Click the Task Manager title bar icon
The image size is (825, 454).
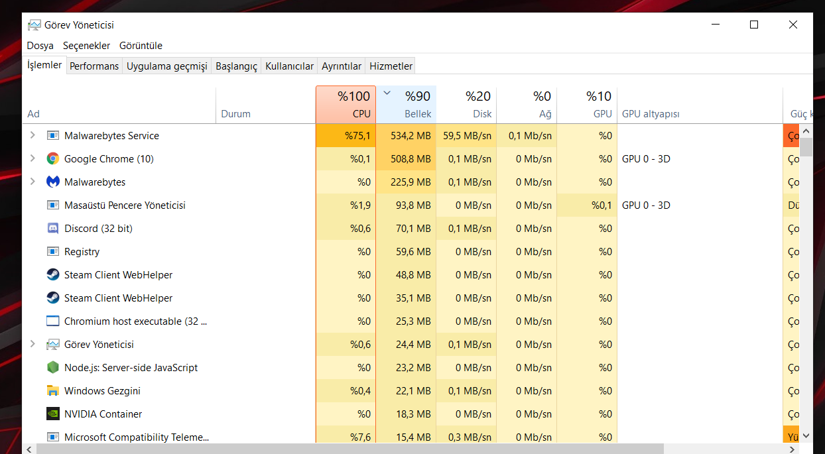pos(34,25)
